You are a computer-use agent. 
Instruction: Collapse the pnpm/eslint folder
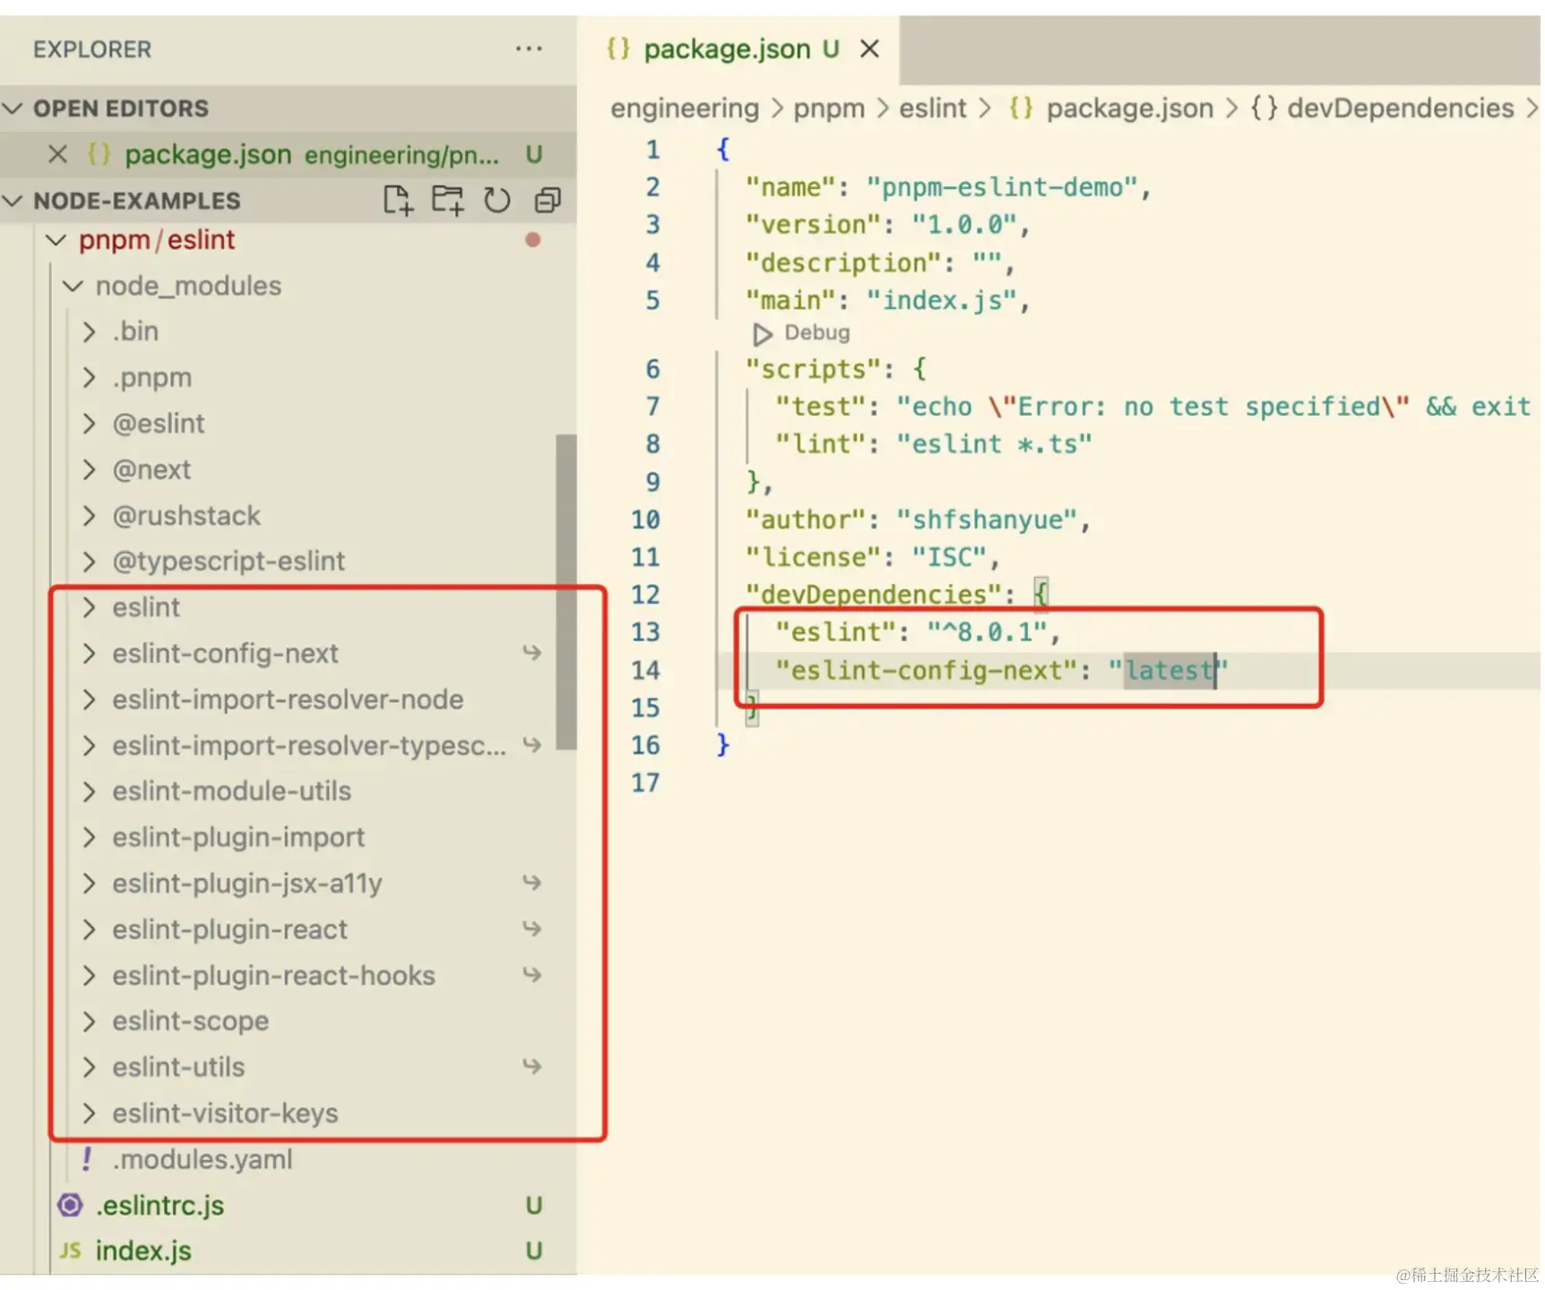[x=56, y=240]
